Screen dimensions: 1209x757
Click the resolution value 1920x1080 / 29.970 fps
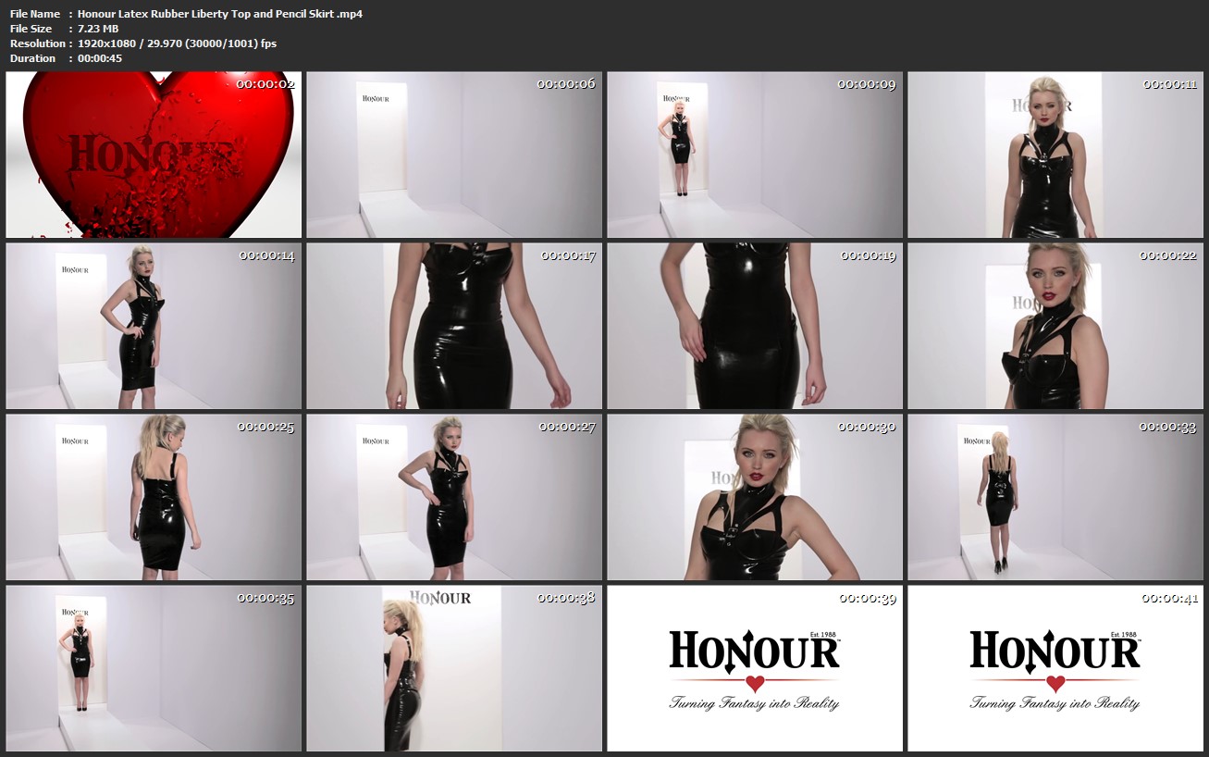coord(177,43)
